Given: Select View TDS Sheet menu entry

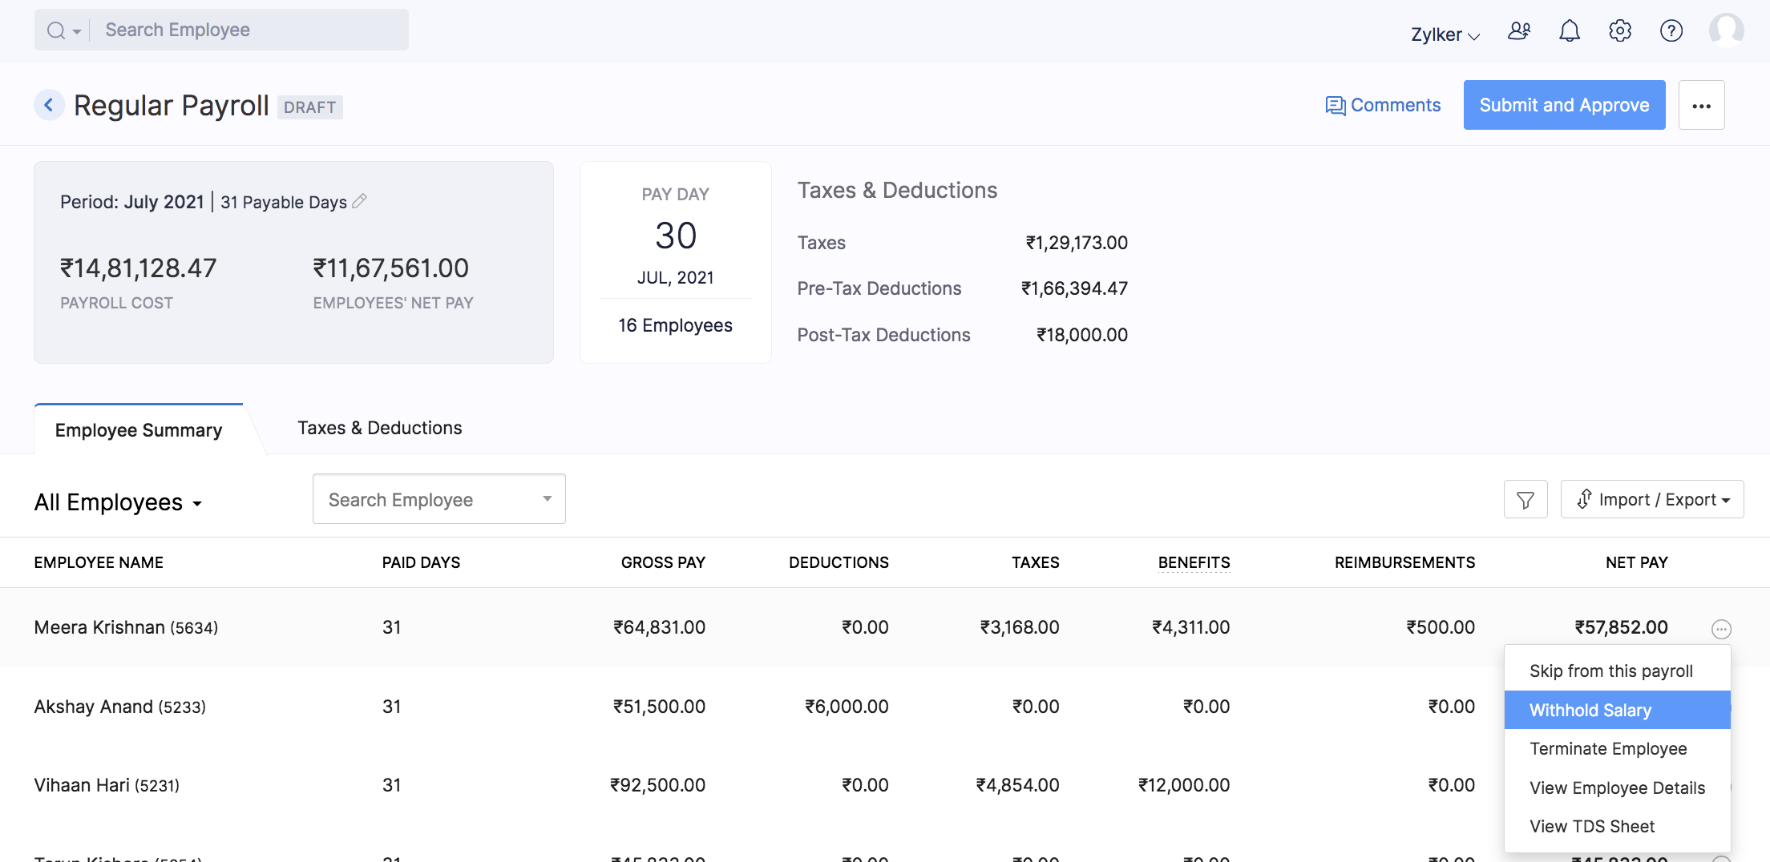Looking at the screenshot, I should [1591, 826].
